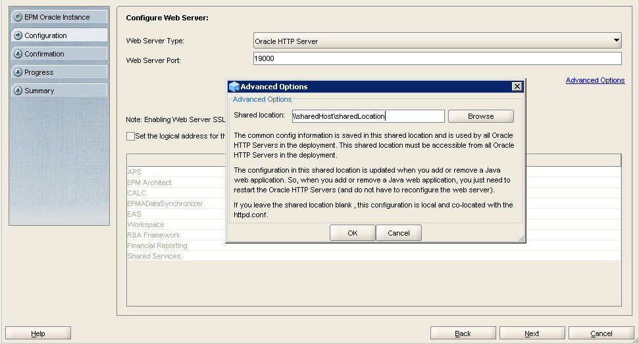This screenshot has width=639, height=344.
Task: Open the Advanced Options link
Action: pos(595,80)
